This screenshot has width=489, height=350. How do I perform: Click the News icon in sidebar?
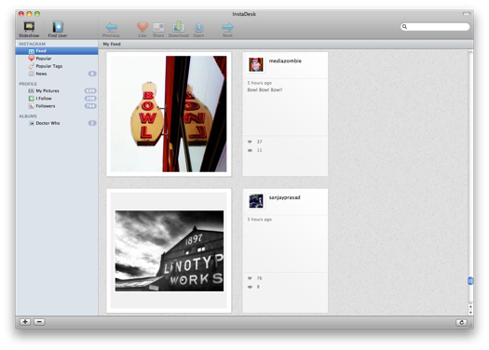pyautogui.click(x=31, y=74)
